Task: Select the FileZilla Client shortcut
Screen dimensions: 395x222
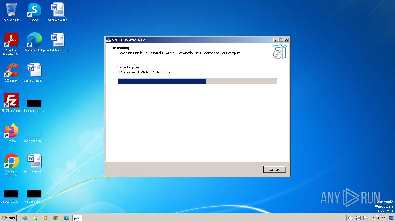Action: 11,103
